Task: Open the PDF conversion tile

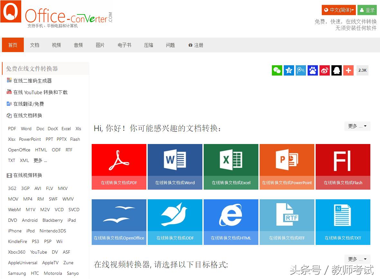Action: pos(119,167)
